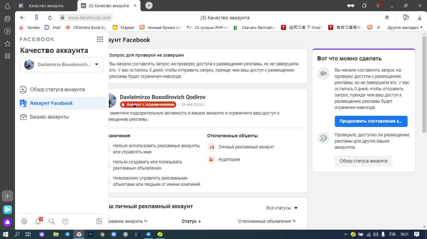Open Zoom from the taskbar
The image size is (427, 239).
[x=113, y=234]
